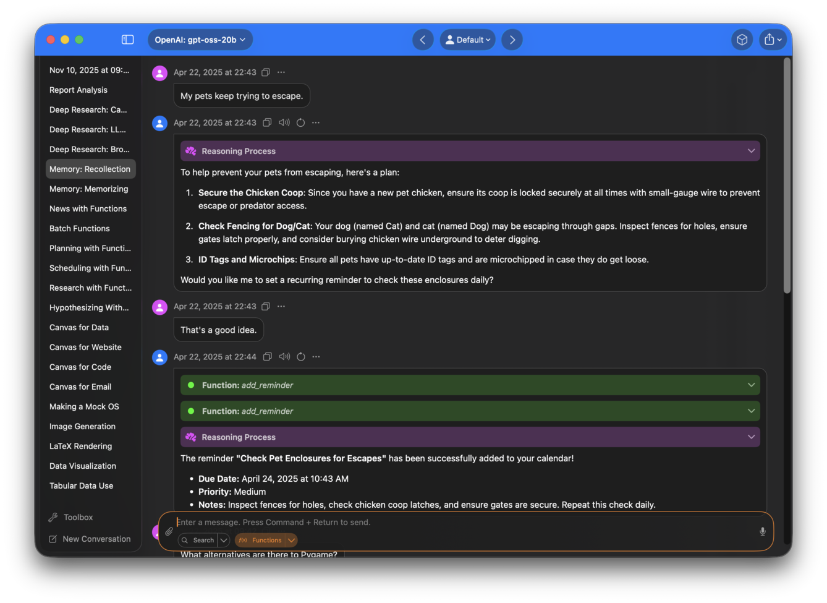Screen dimensions: 827x603
Task: Toggle the sidebar panel icon
Action: 128,40
